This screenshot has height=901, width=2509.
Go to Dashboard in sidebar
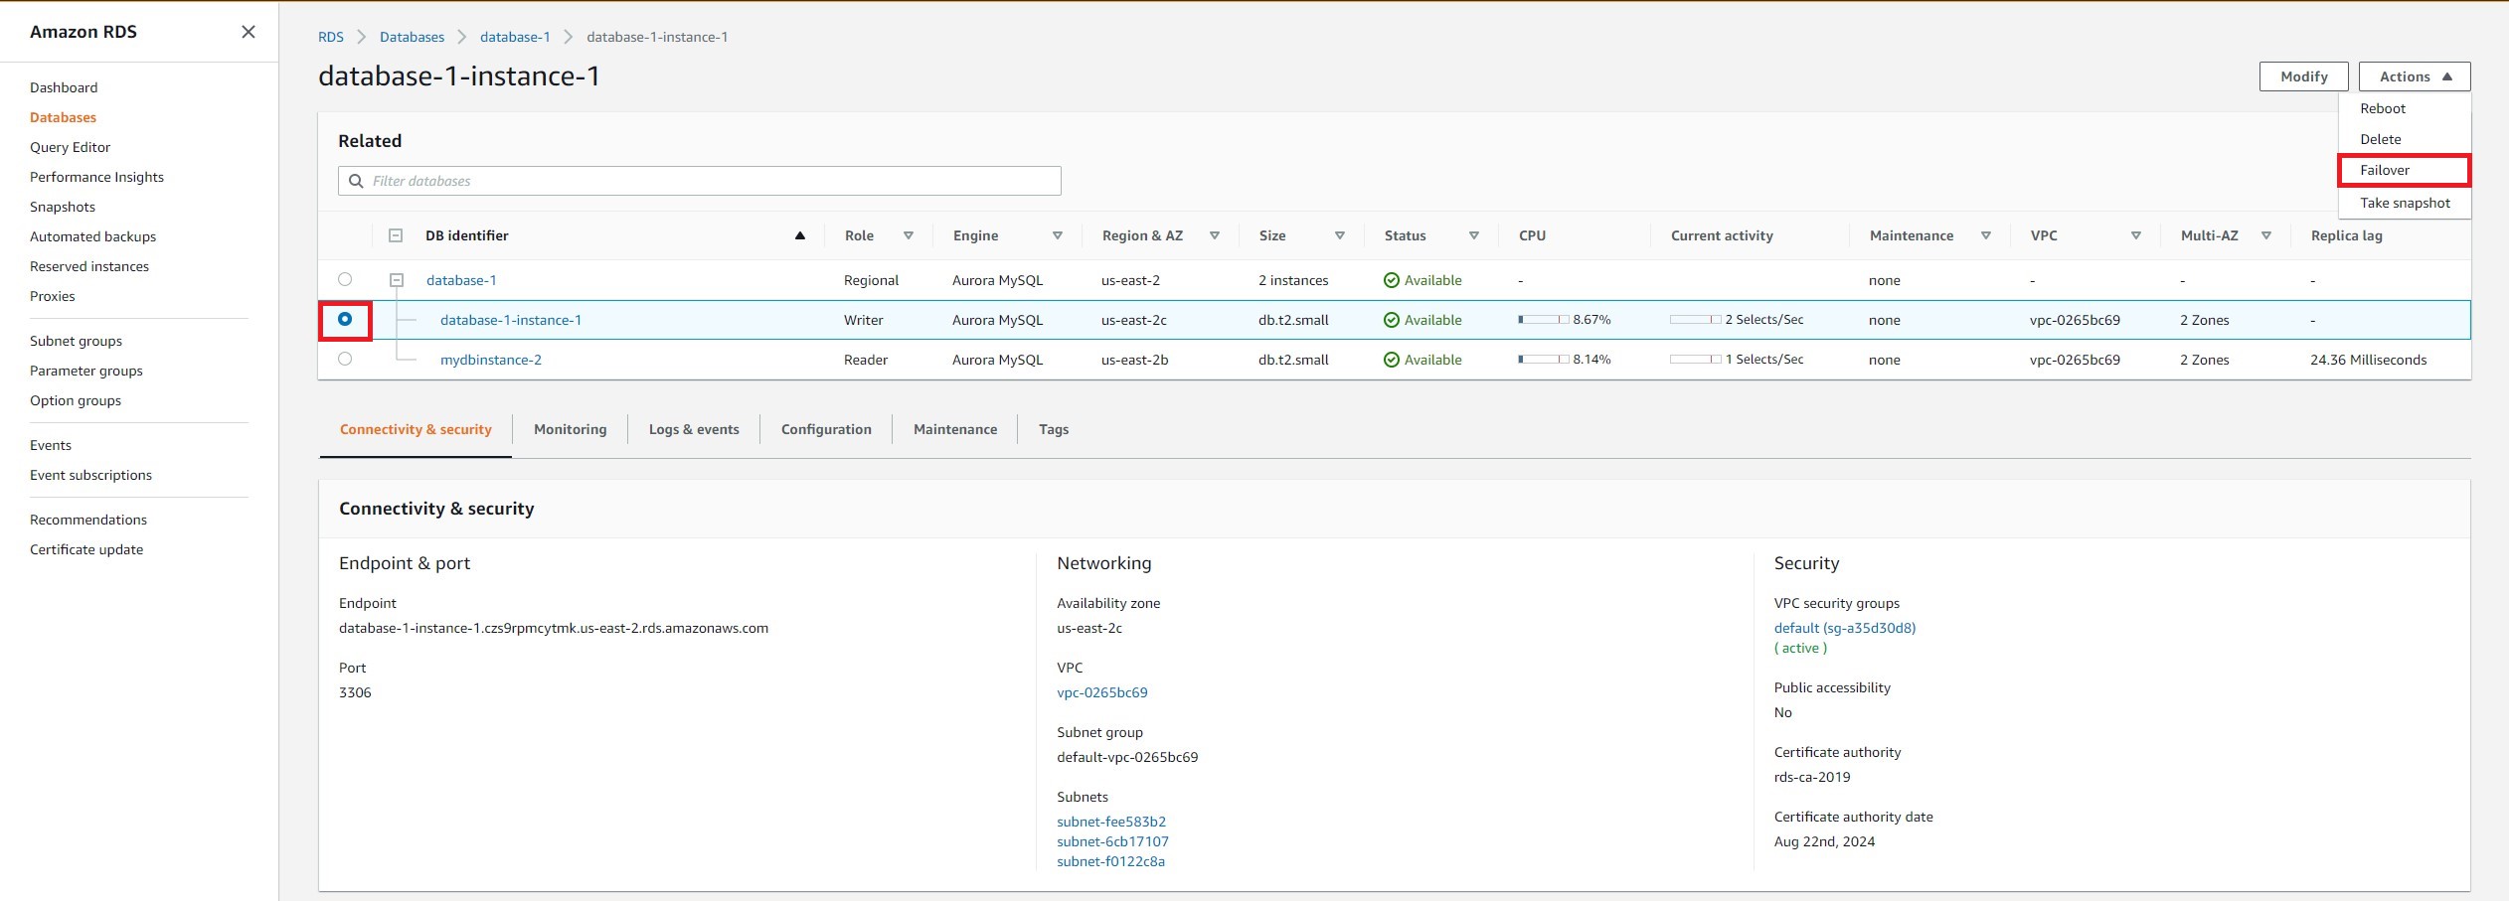(64, 87)
